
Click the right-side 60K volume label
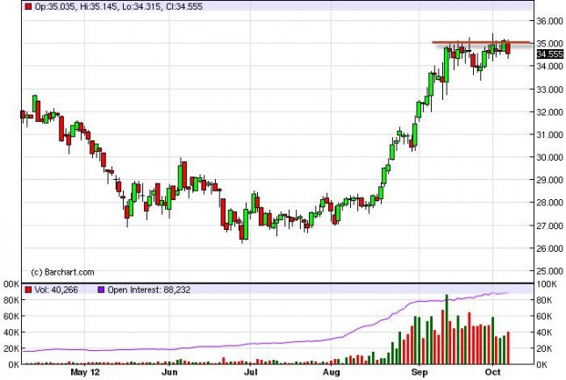pos(544,317)
